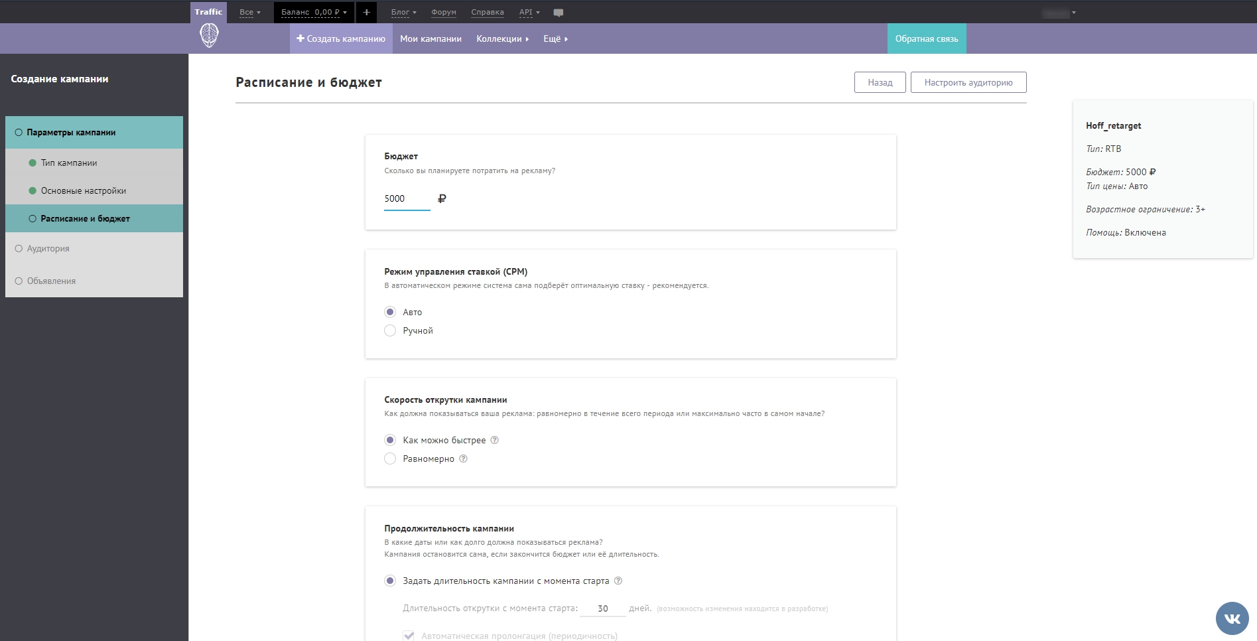
Task: Show help for 'Как можно быстрее'
Action: tap(494, 440)
